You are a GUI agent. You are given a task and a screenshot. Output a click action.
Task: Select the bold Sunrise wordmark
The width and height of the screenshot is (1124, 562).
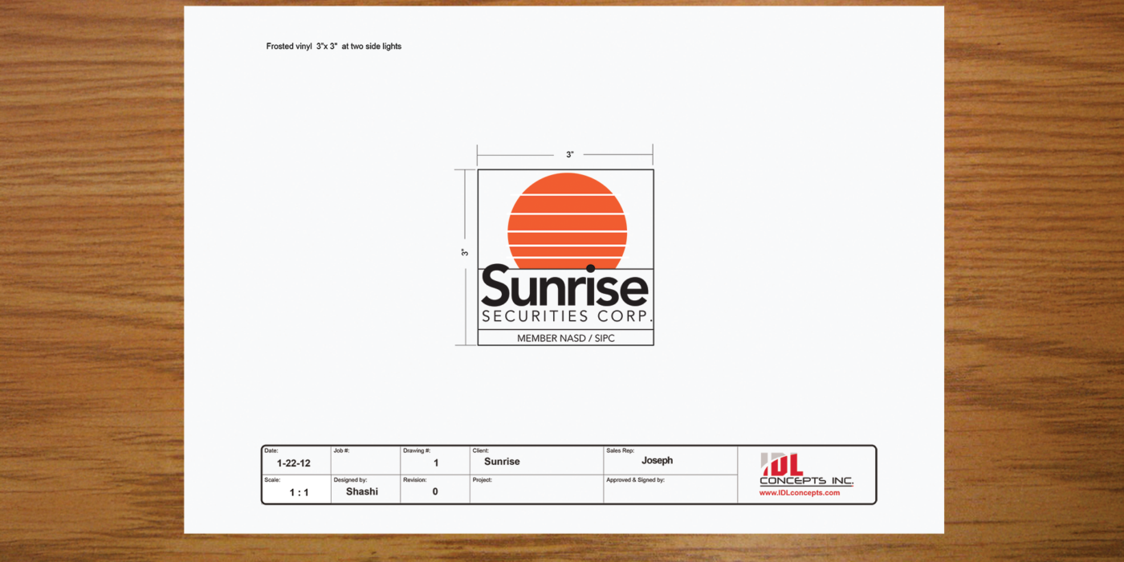click(x=564, y=287)
